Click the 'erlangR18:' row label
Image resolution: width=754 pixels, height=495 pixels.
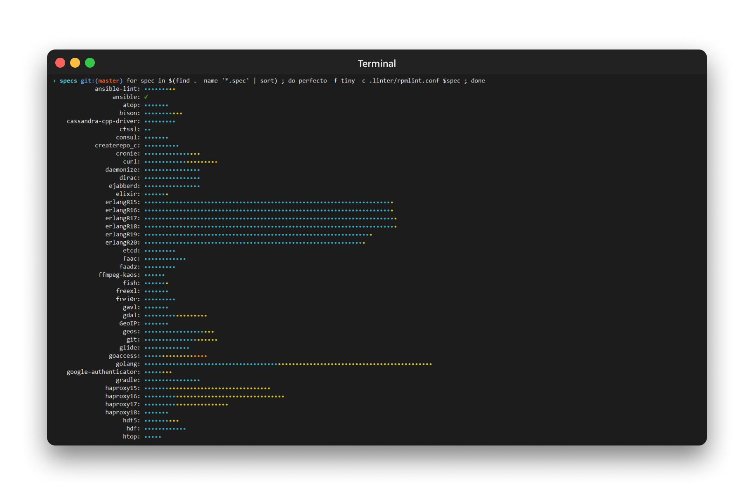123,226
